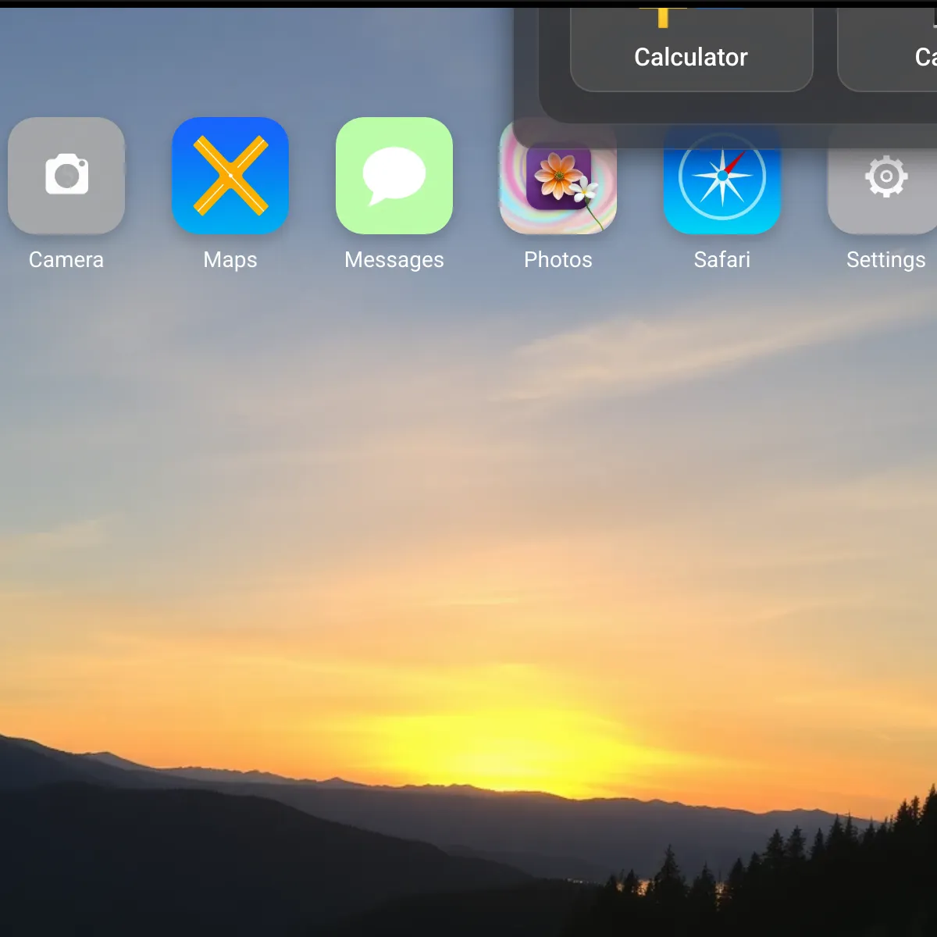
Task: Click the Safari label text
Action: click(x=722, y=260)
